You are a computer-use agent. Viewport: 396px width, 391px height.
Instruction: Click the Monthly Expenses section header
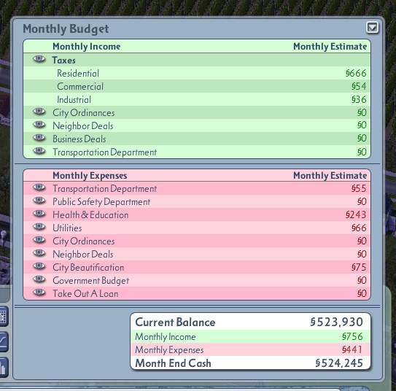coord(90,176)
